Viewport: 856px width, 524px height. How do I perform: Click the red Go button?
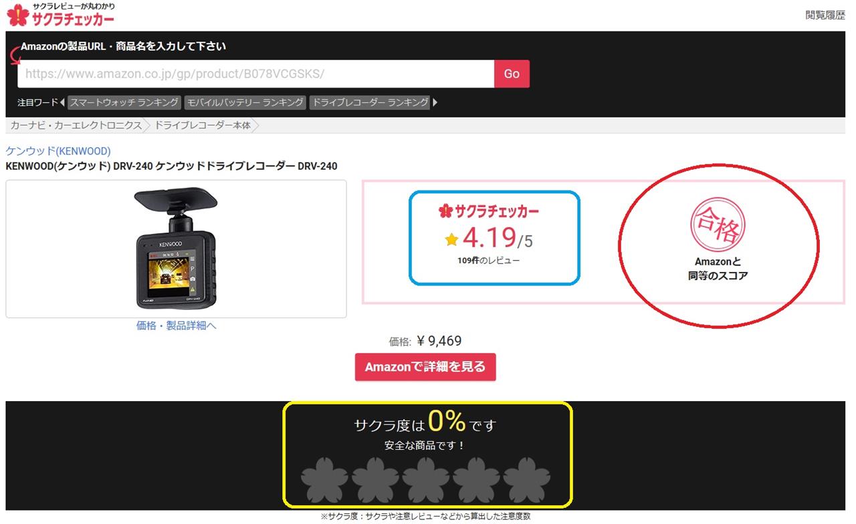coord(512,74)
